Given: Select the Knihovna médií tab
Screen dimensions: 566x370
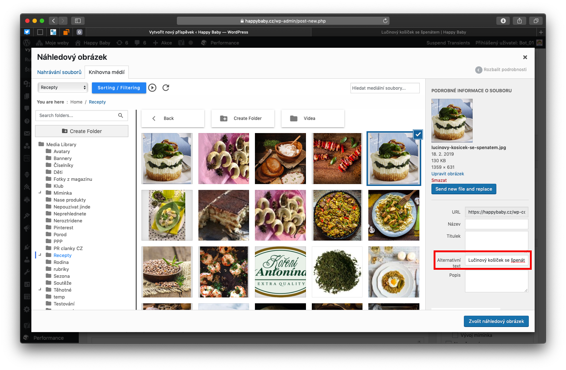Looking at the screenshot, I should 106,72.
